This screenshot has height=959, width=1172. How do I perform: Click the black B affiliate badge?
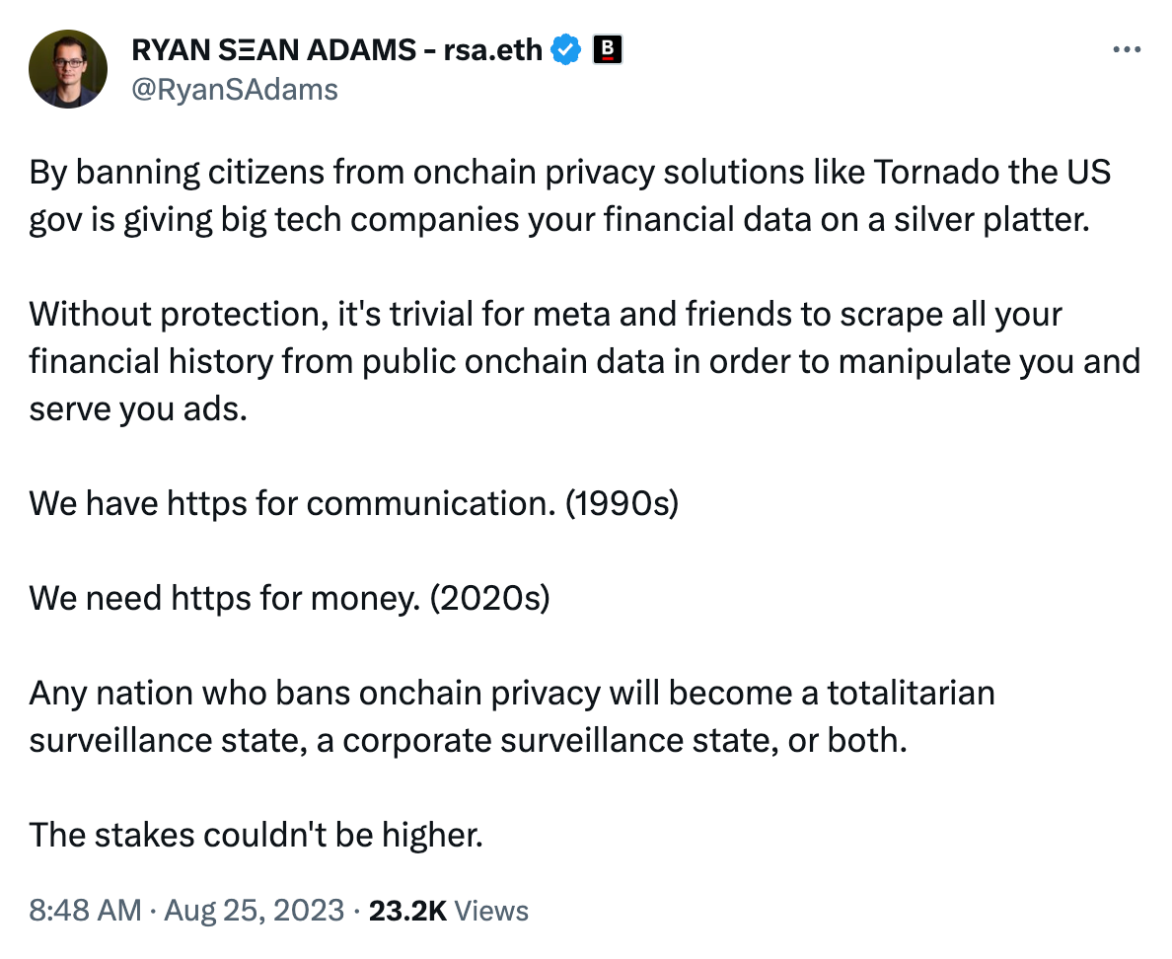(608, 49)
